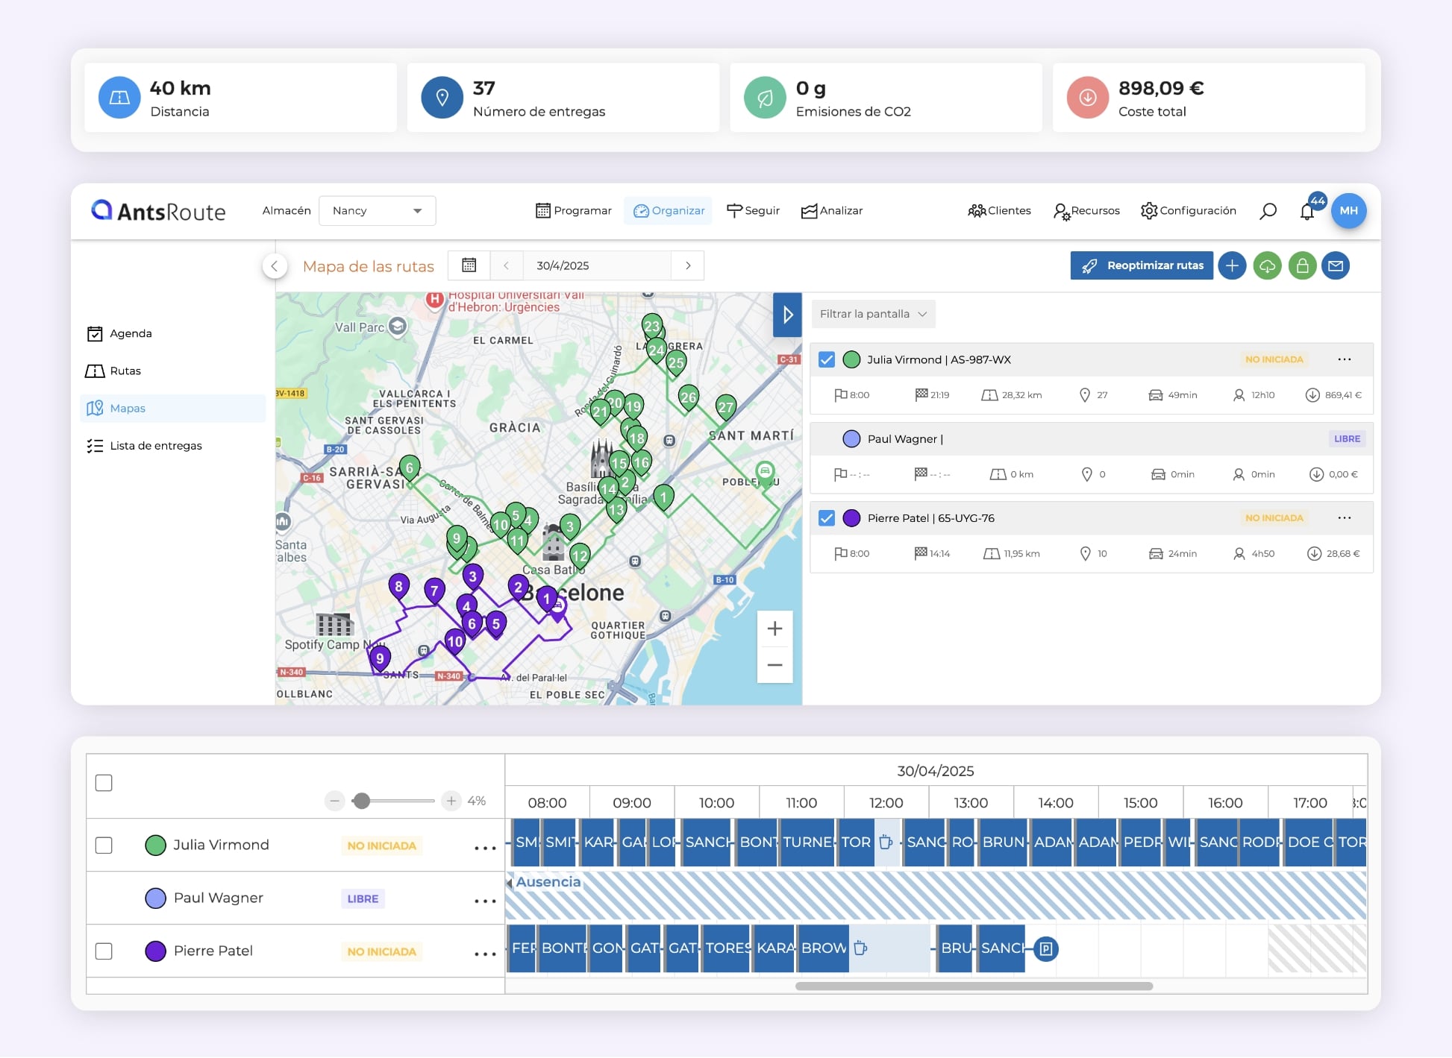Image resolution: width=1452 pixels, height=1058 pixels.
Task: Uncheck Julia Virmond's route checkbox
Action: 826,359
